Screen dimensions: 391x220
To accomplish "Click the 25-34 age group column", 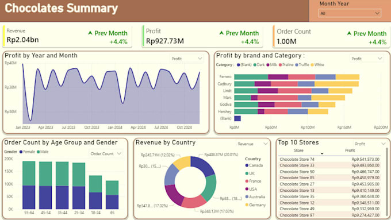I will pos(79,186).
